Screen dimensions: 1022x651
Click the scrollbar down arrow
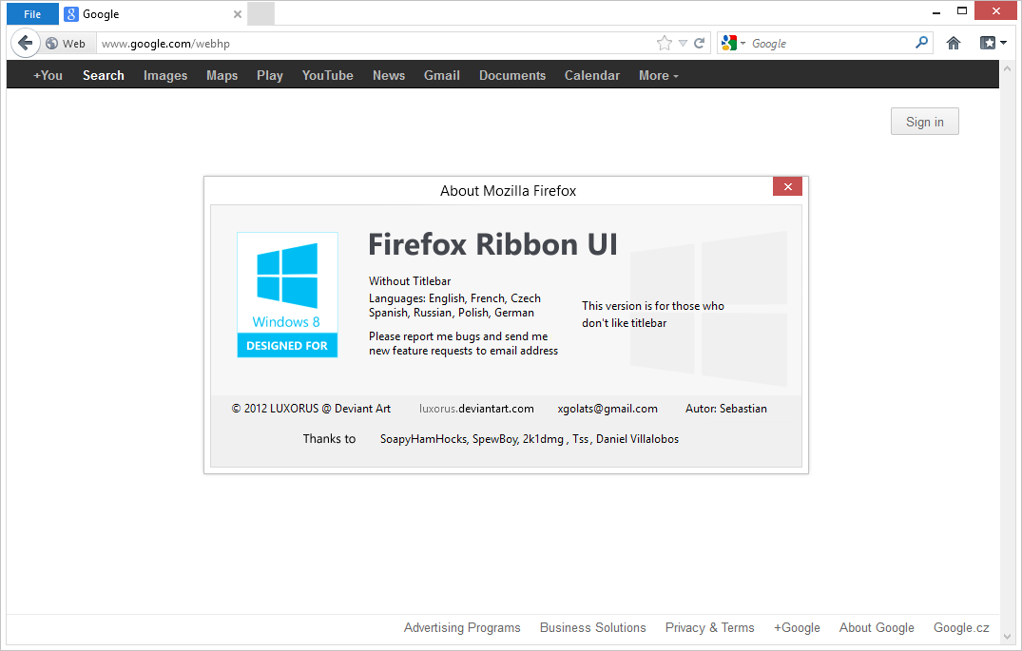pos(1007,637)
